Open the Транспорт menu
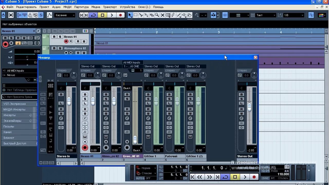Image resolution: width=329 pixels, height=185 pixels. 110,7
